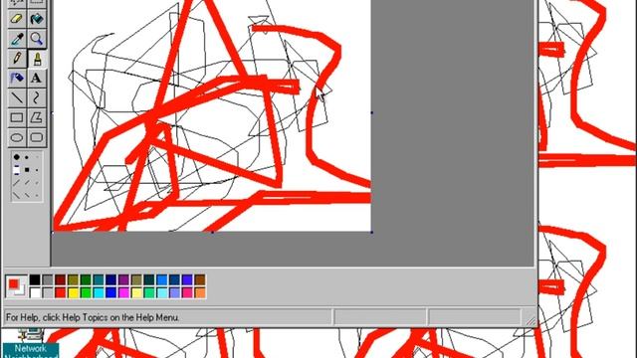Image resolution: width=637 pixels, height=358 pixels.
Task: Pick the maroon dark red swatch
Action: pyautogui.click(x=60, y=279)
